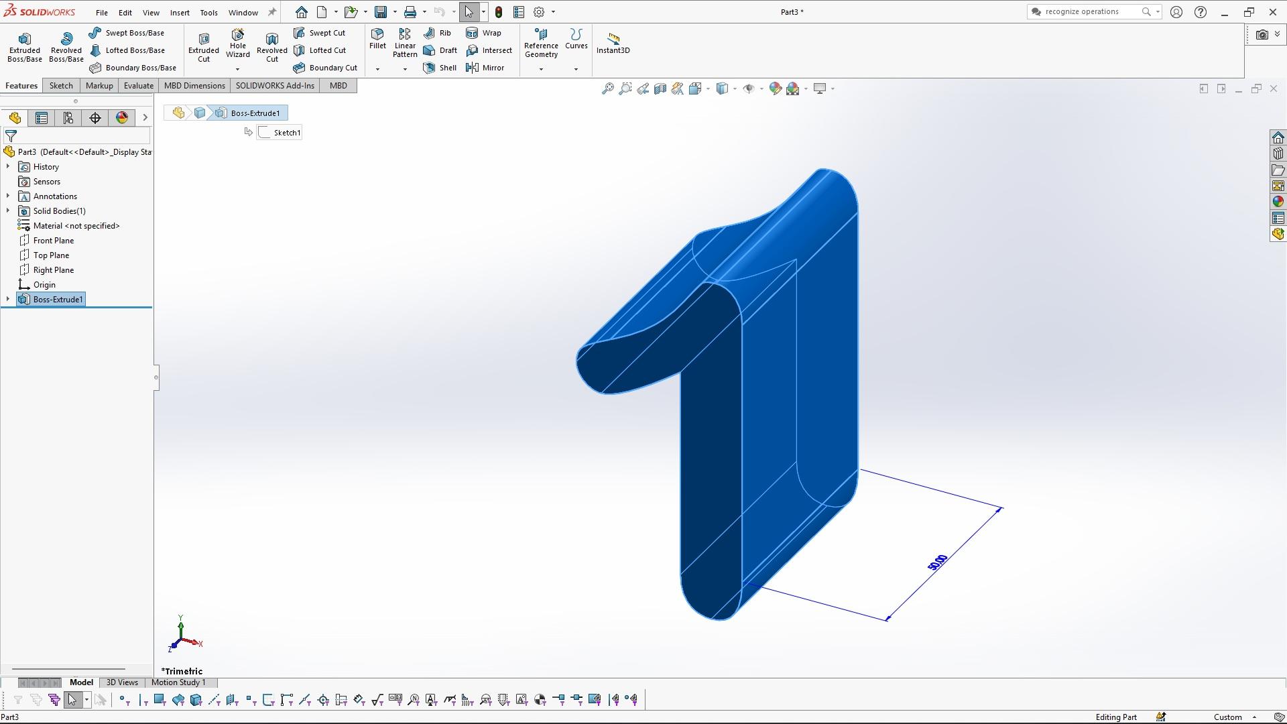Select Front Plane in the tree

(46, 241)
